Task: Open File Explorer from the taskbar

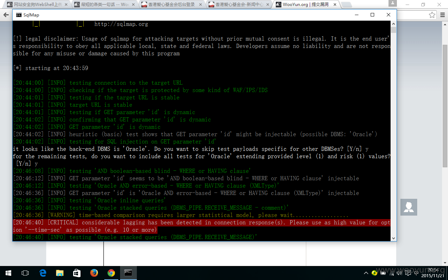Action: click(60, 273)
